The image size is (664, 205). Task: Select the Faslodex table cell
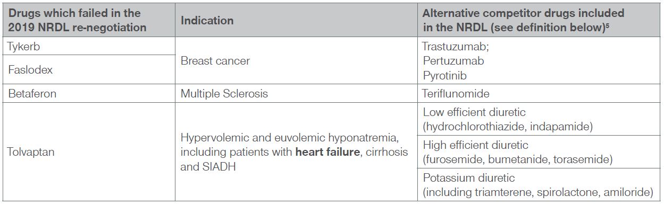88,69
